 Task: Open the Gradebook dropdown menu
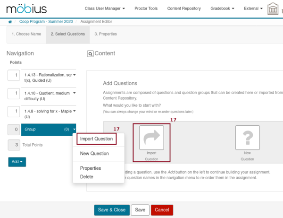point(222,9)
